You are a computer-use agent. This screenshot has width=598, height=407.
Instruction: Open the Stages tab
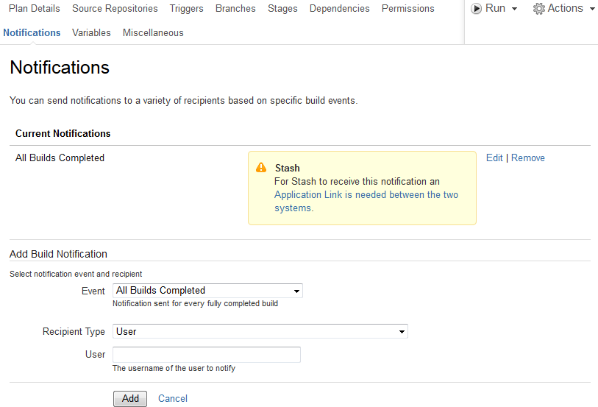tap(282, 9)
